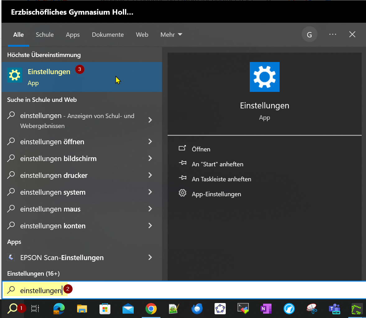Click the Task View button

35,309
